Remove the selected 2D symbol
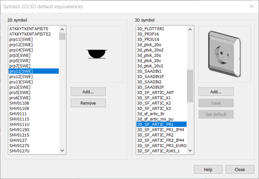The height and width of the screenshot is (179, 259). (88, 103)
